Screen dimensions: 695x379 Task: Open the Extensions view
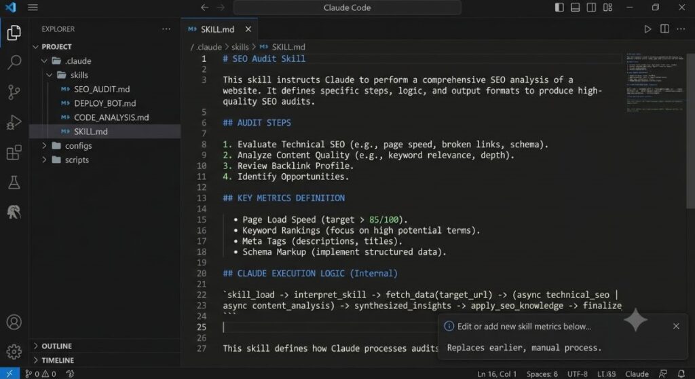click(x=14, y=152)
